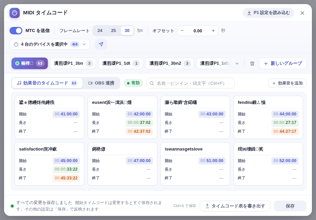
Task: Click start timecode 00:45:00:00
Action: coord(66,161)
